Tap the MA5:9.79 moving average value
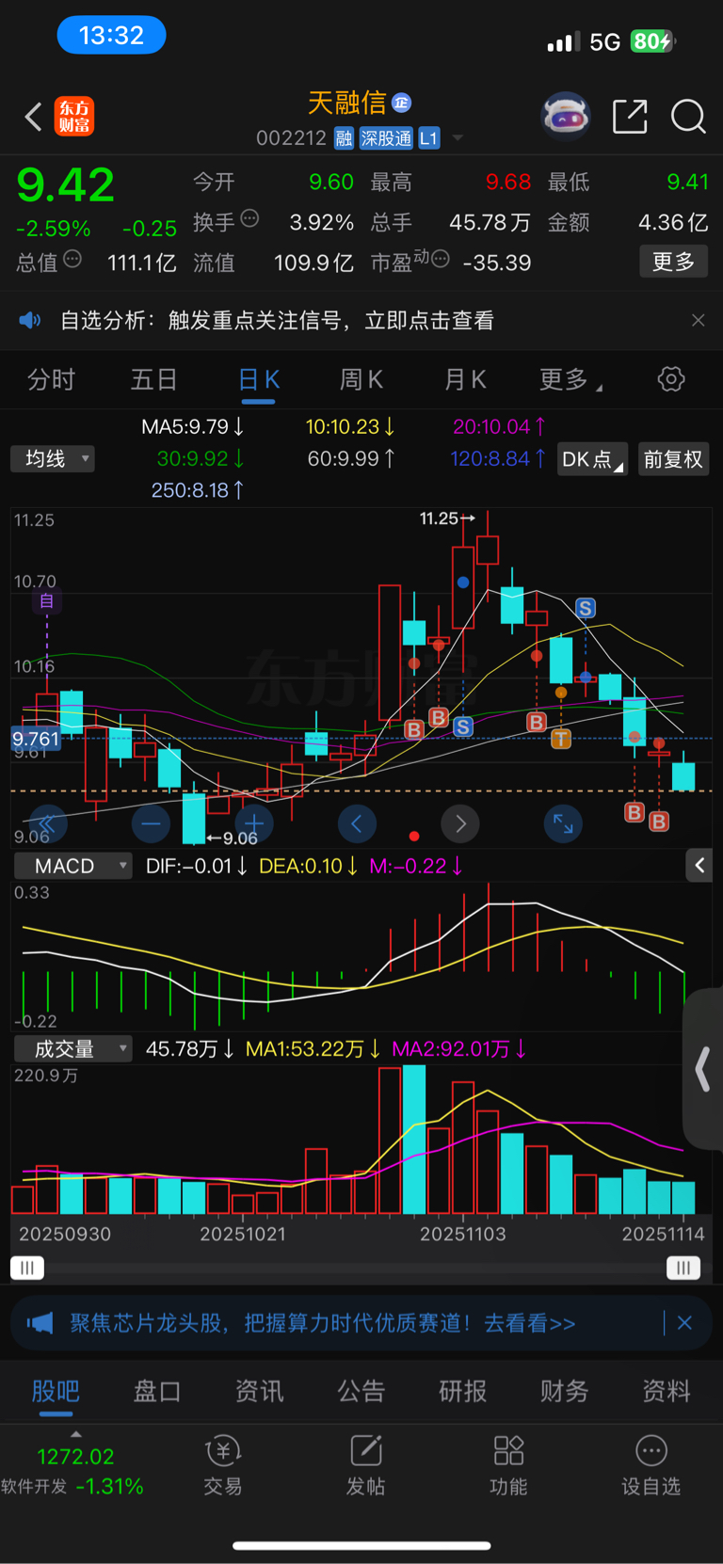 [x=192, y=426]
